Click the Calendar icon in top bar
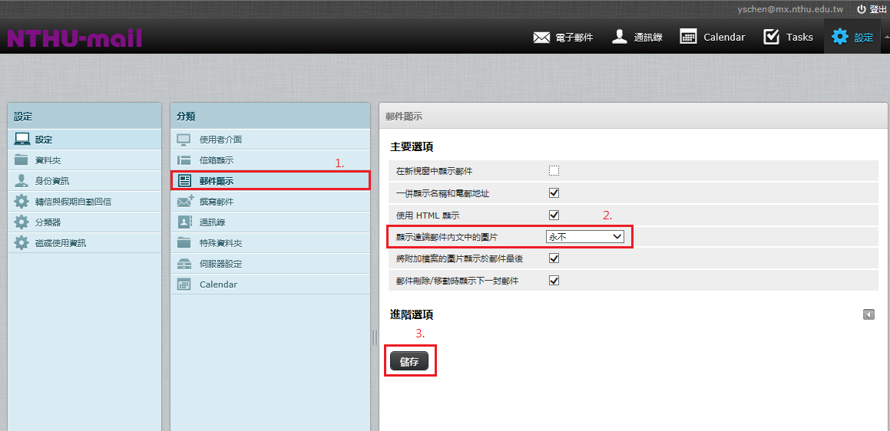The width and height of the screenshot is (890, 431). (x=688, y=37)
